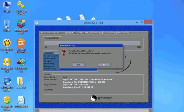This screenshot has width=184, height=112.
Task: Maximize the Ghost32 11.5.1 window
Action: [x=142, y=22]
